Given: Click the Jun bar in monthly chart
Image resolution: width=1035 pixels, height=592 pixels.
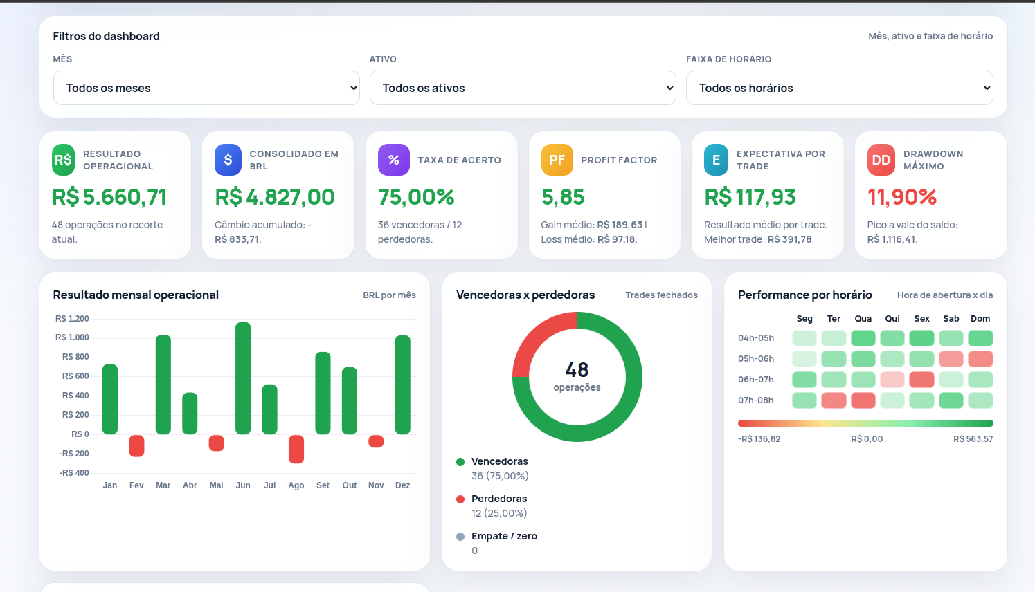Looking at the screenshot, I should pos(243,378).
